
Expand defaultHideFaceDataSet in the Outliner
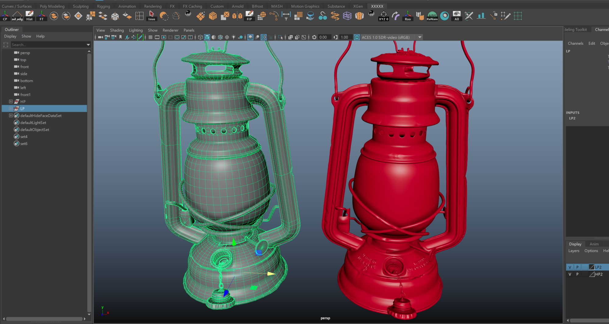tap(11, 115)
